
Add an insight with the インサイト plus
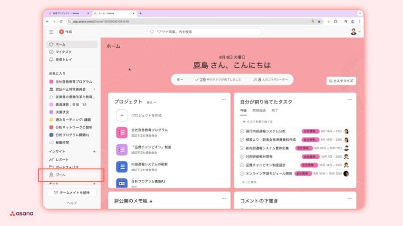94,151
